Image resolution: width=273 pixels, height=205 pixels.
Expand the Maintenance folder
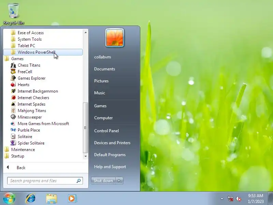click(43, 150)
